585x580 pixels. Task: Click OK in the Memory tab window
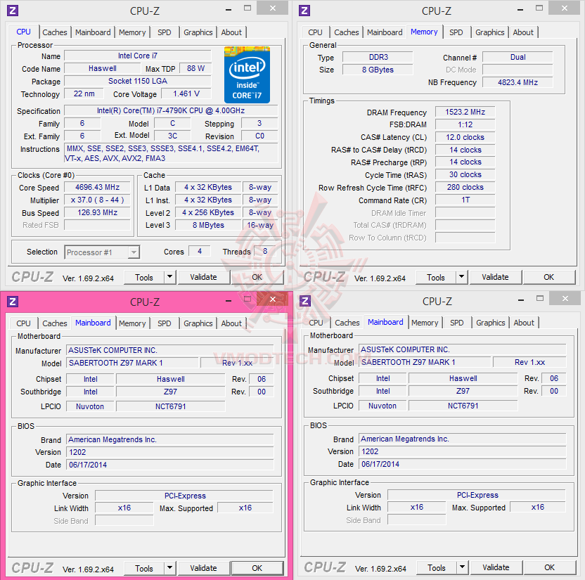(549, 277)
